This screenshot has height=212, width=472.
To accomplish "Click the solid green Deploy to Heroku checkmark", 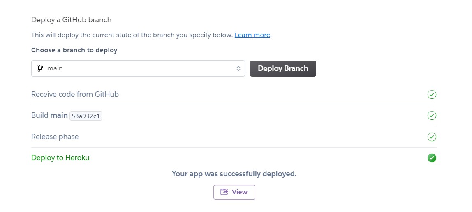I will tap(432, 158).
